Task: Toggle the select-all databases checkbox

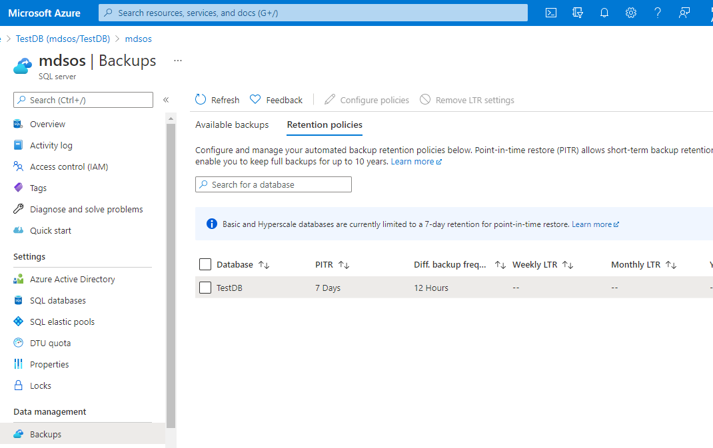Action: click(x=205, y=264)
